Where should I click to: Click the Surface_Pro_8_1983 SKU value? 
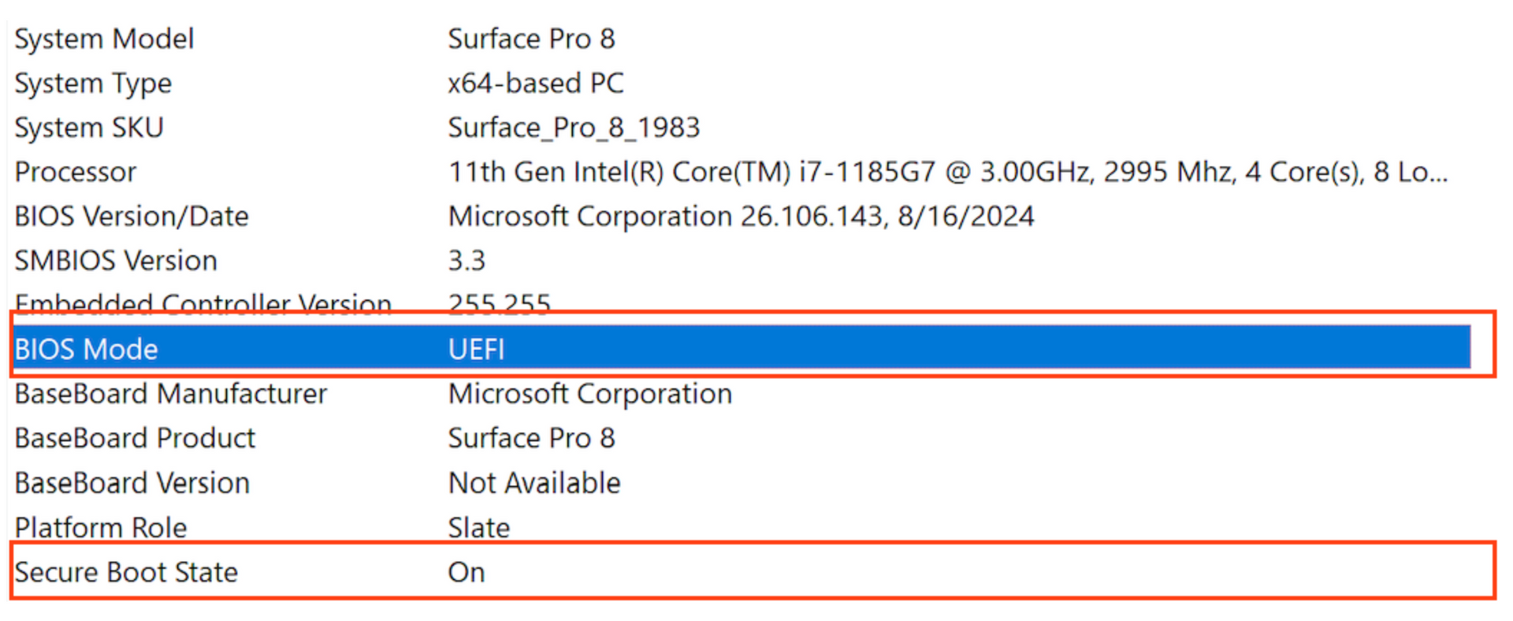pos(574,127)
